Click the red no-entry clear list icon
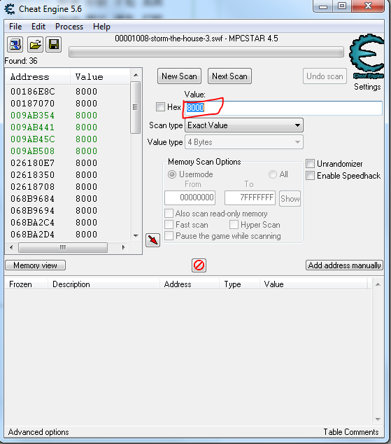Viewport: 391px width, 444px height. point(199,265)
